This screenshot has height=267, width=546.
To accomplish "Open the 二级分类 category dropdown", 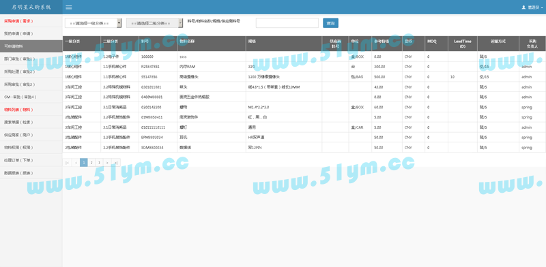I will 154,23.
